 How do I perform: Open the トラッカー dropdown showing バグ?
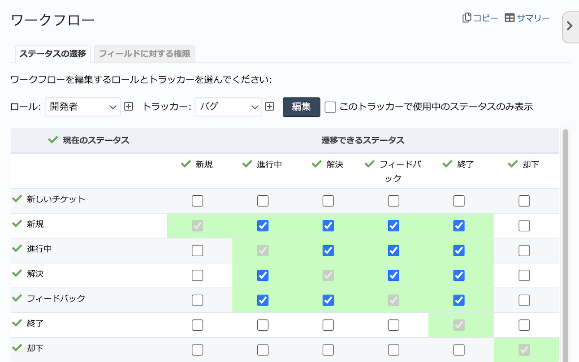coord(228,107)
